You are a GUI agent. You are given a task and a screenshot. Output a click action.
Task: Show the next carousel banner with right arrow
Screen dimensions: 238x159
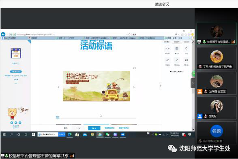tap(134, 87)
